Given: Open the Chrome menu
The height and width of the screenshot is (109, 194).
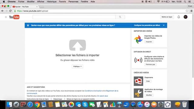Looking at the screenshot, I should (x=12, y=2).
